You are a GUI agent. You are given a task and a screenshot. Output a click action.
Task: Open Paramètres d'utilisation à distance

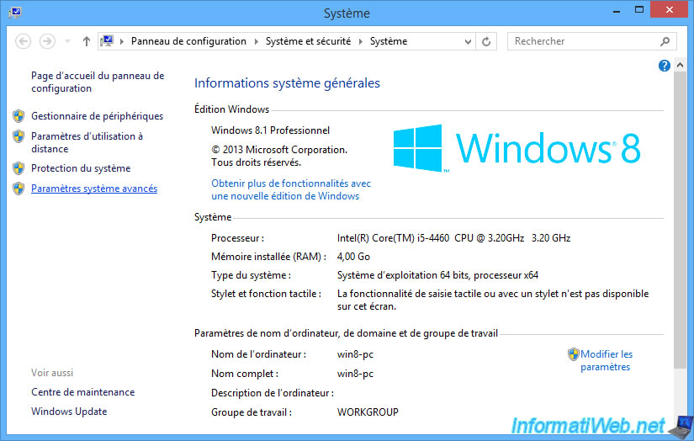pos(87,142)
